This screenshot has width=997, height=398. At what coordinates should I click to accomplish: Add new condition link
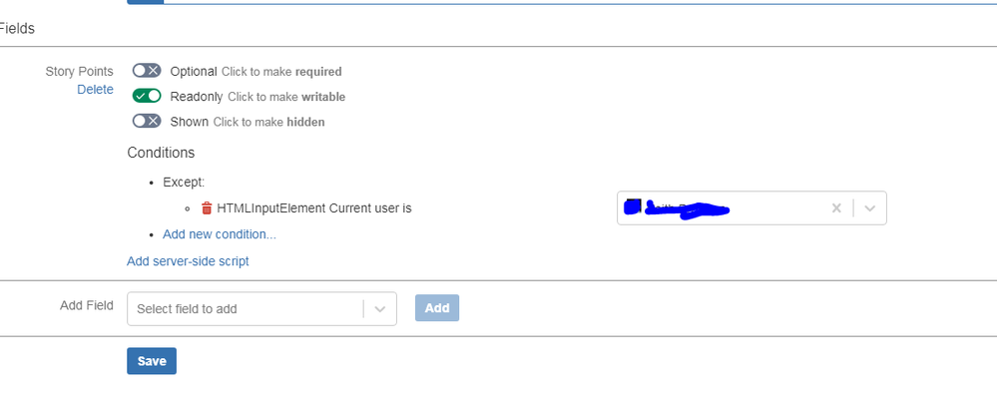[x=220, y=234]
